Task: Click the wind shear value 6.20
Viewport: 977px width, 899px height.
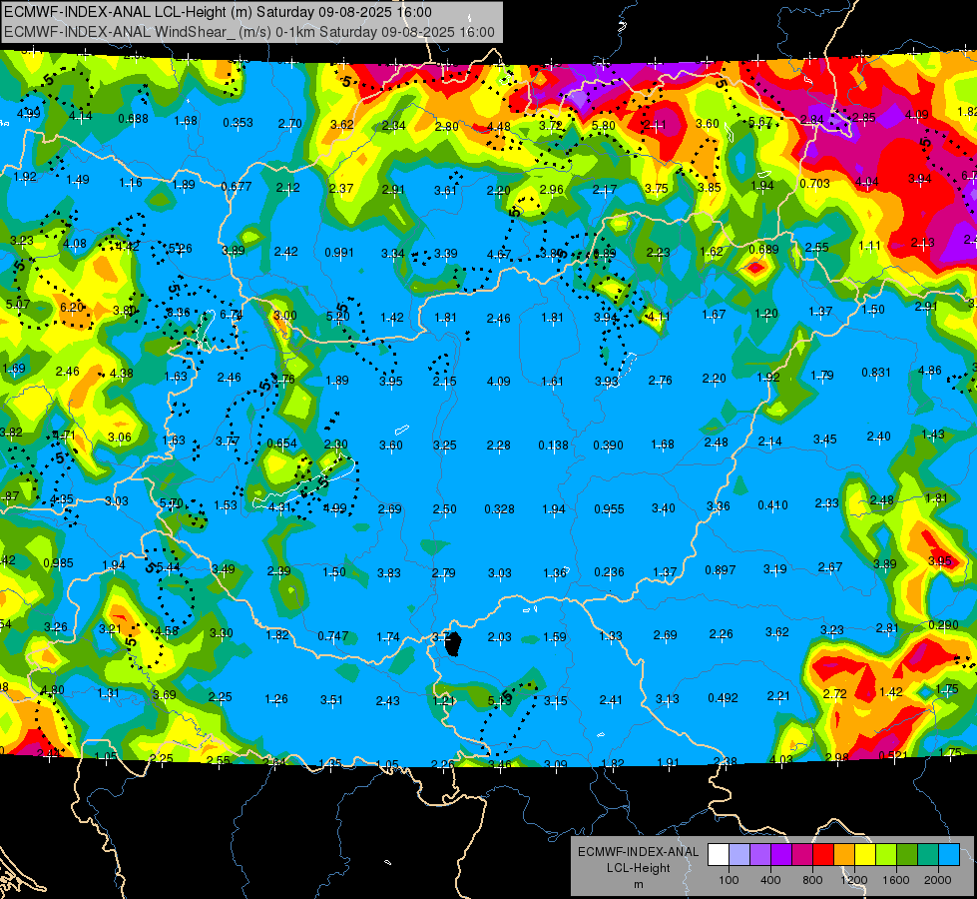Action: point(72,307)
